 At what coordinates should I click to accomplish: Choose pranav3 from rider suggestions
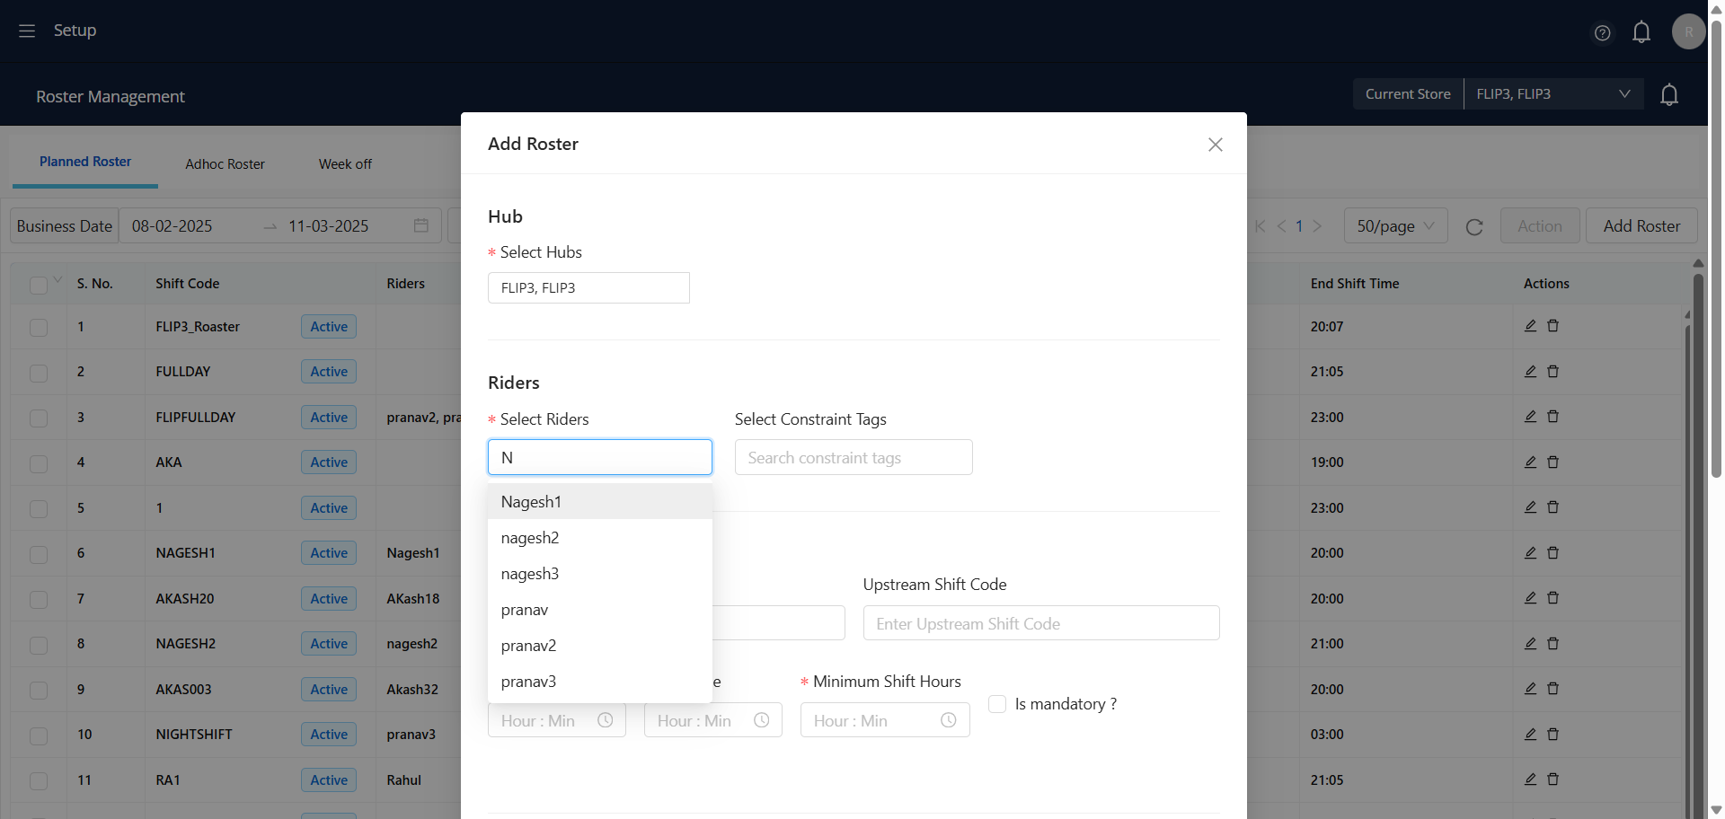(x=600, y=681)
